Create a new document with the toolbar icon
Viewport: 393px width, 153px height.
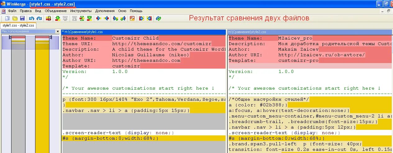[x=7, y=18]
